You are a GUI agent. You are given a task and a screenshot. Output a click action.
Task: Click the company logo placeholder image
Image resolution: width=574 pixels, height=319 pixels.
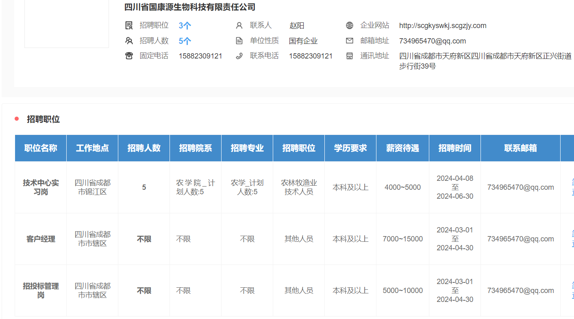[x=67, y=24]
